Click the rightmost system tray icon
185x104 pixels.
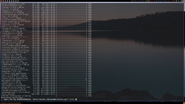pyautogui.click(x=184, y=1)
